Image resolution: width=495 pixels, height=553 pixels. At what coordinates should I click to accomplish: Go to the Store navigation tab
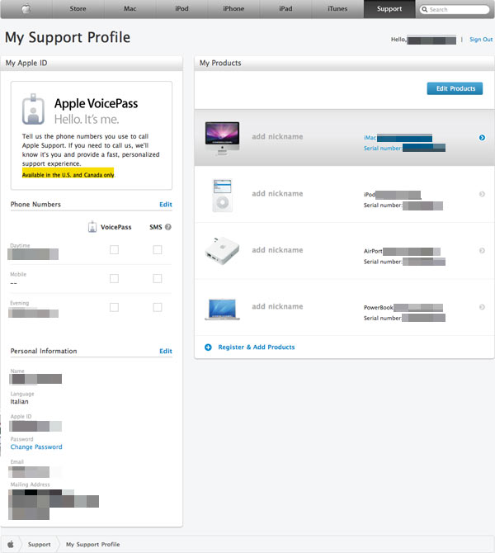78,9
